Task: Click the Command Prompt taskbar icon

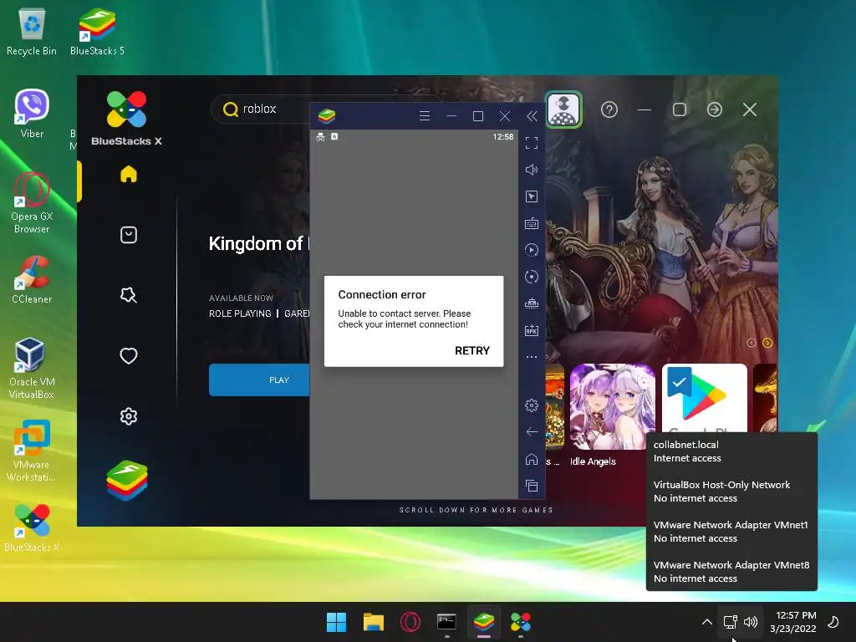Action: point(446,622)
